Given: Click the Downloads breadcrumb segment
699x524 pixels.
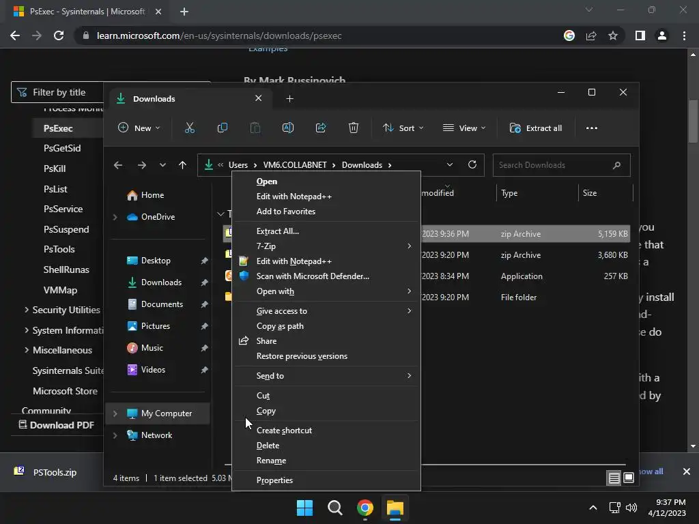Looking at the screenshot, I should [362, 165].
